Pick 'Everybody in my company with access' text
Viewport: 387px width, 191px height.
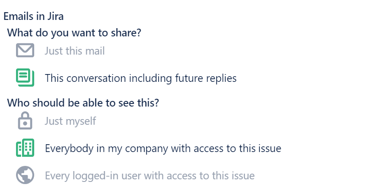click(163, 149)
